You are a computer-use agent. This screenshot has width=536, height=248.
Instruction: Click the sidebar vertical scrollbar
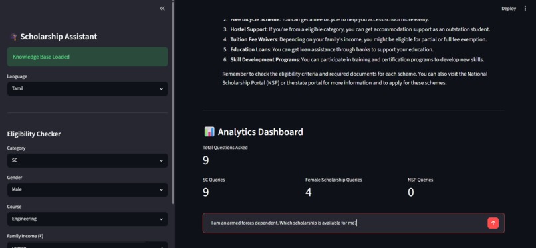173,102
